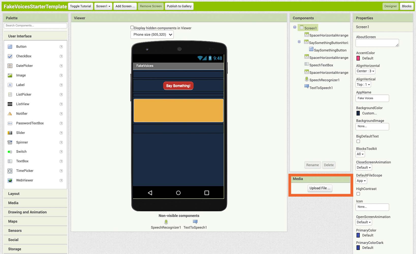Screen dimensions: 416x254
Task: Select the Notifier warning icon
Action: 10,114
